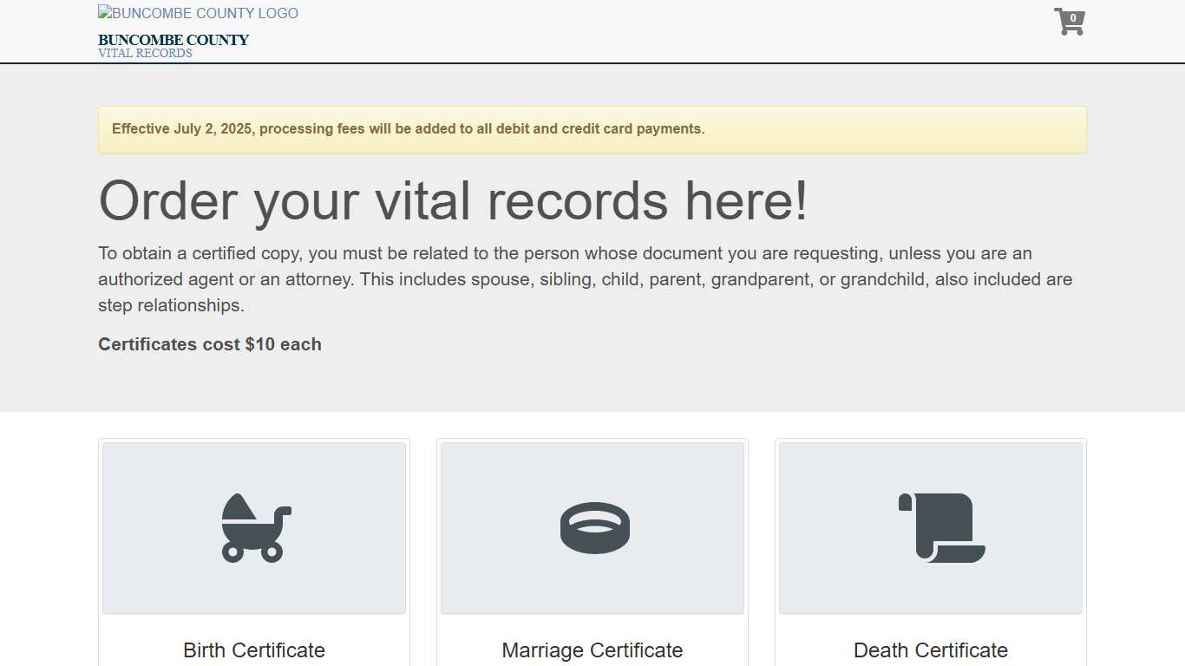
Task: Click the processing fees notice banner
Action: click(x=592, y=128)
